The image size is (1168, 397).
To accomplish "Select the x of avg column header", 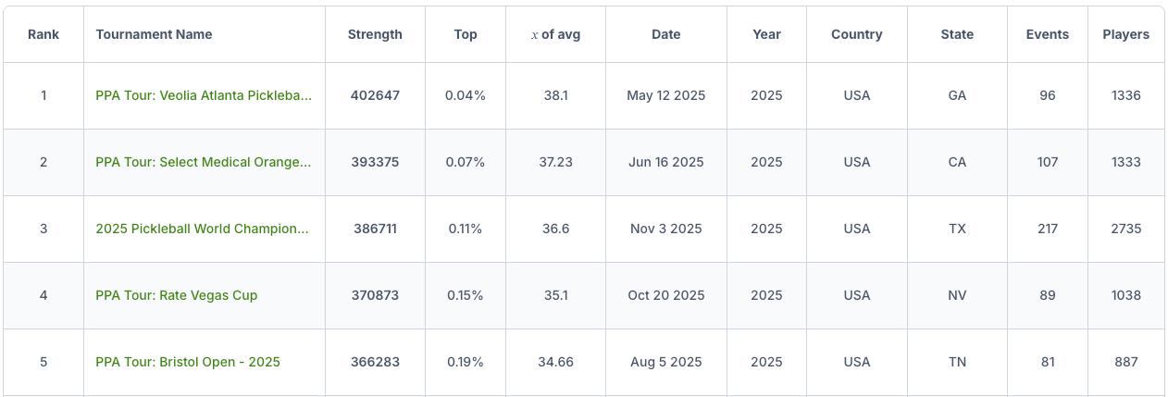I will pos(555,34).
